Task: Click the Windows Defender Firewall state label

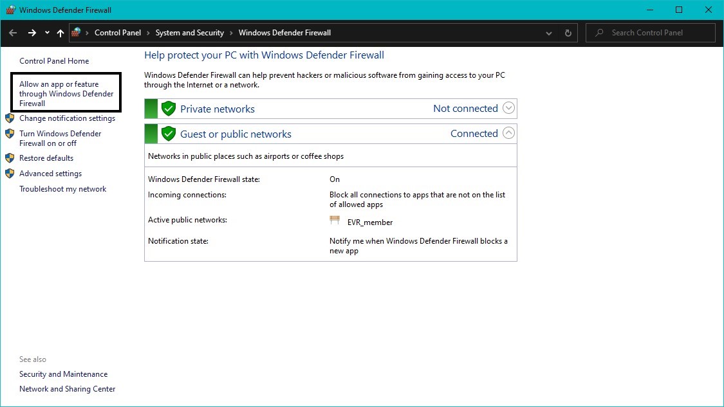Action: [203, 179]
